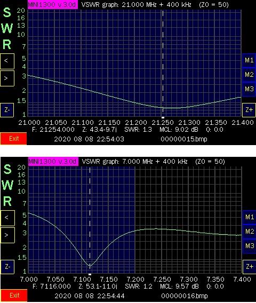Select marker M2 in the 7 MHz graph
Viewport: 256px width, 303px height.
(x=249, y=232)
